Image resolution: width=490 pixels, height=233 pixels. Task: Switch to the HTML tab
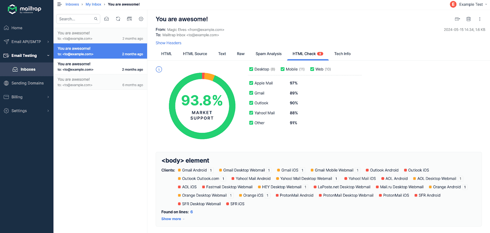[167, 54]
